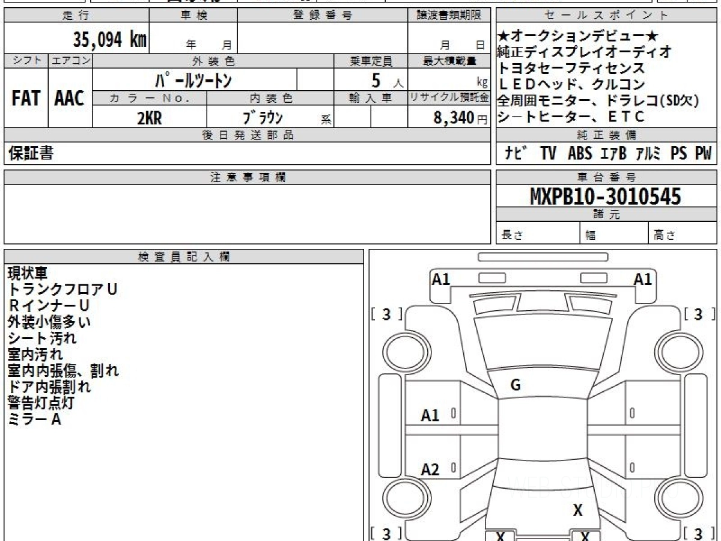The image size is (721, 541).
Task: Click the カラーNo. label
Action: point(150,98)
